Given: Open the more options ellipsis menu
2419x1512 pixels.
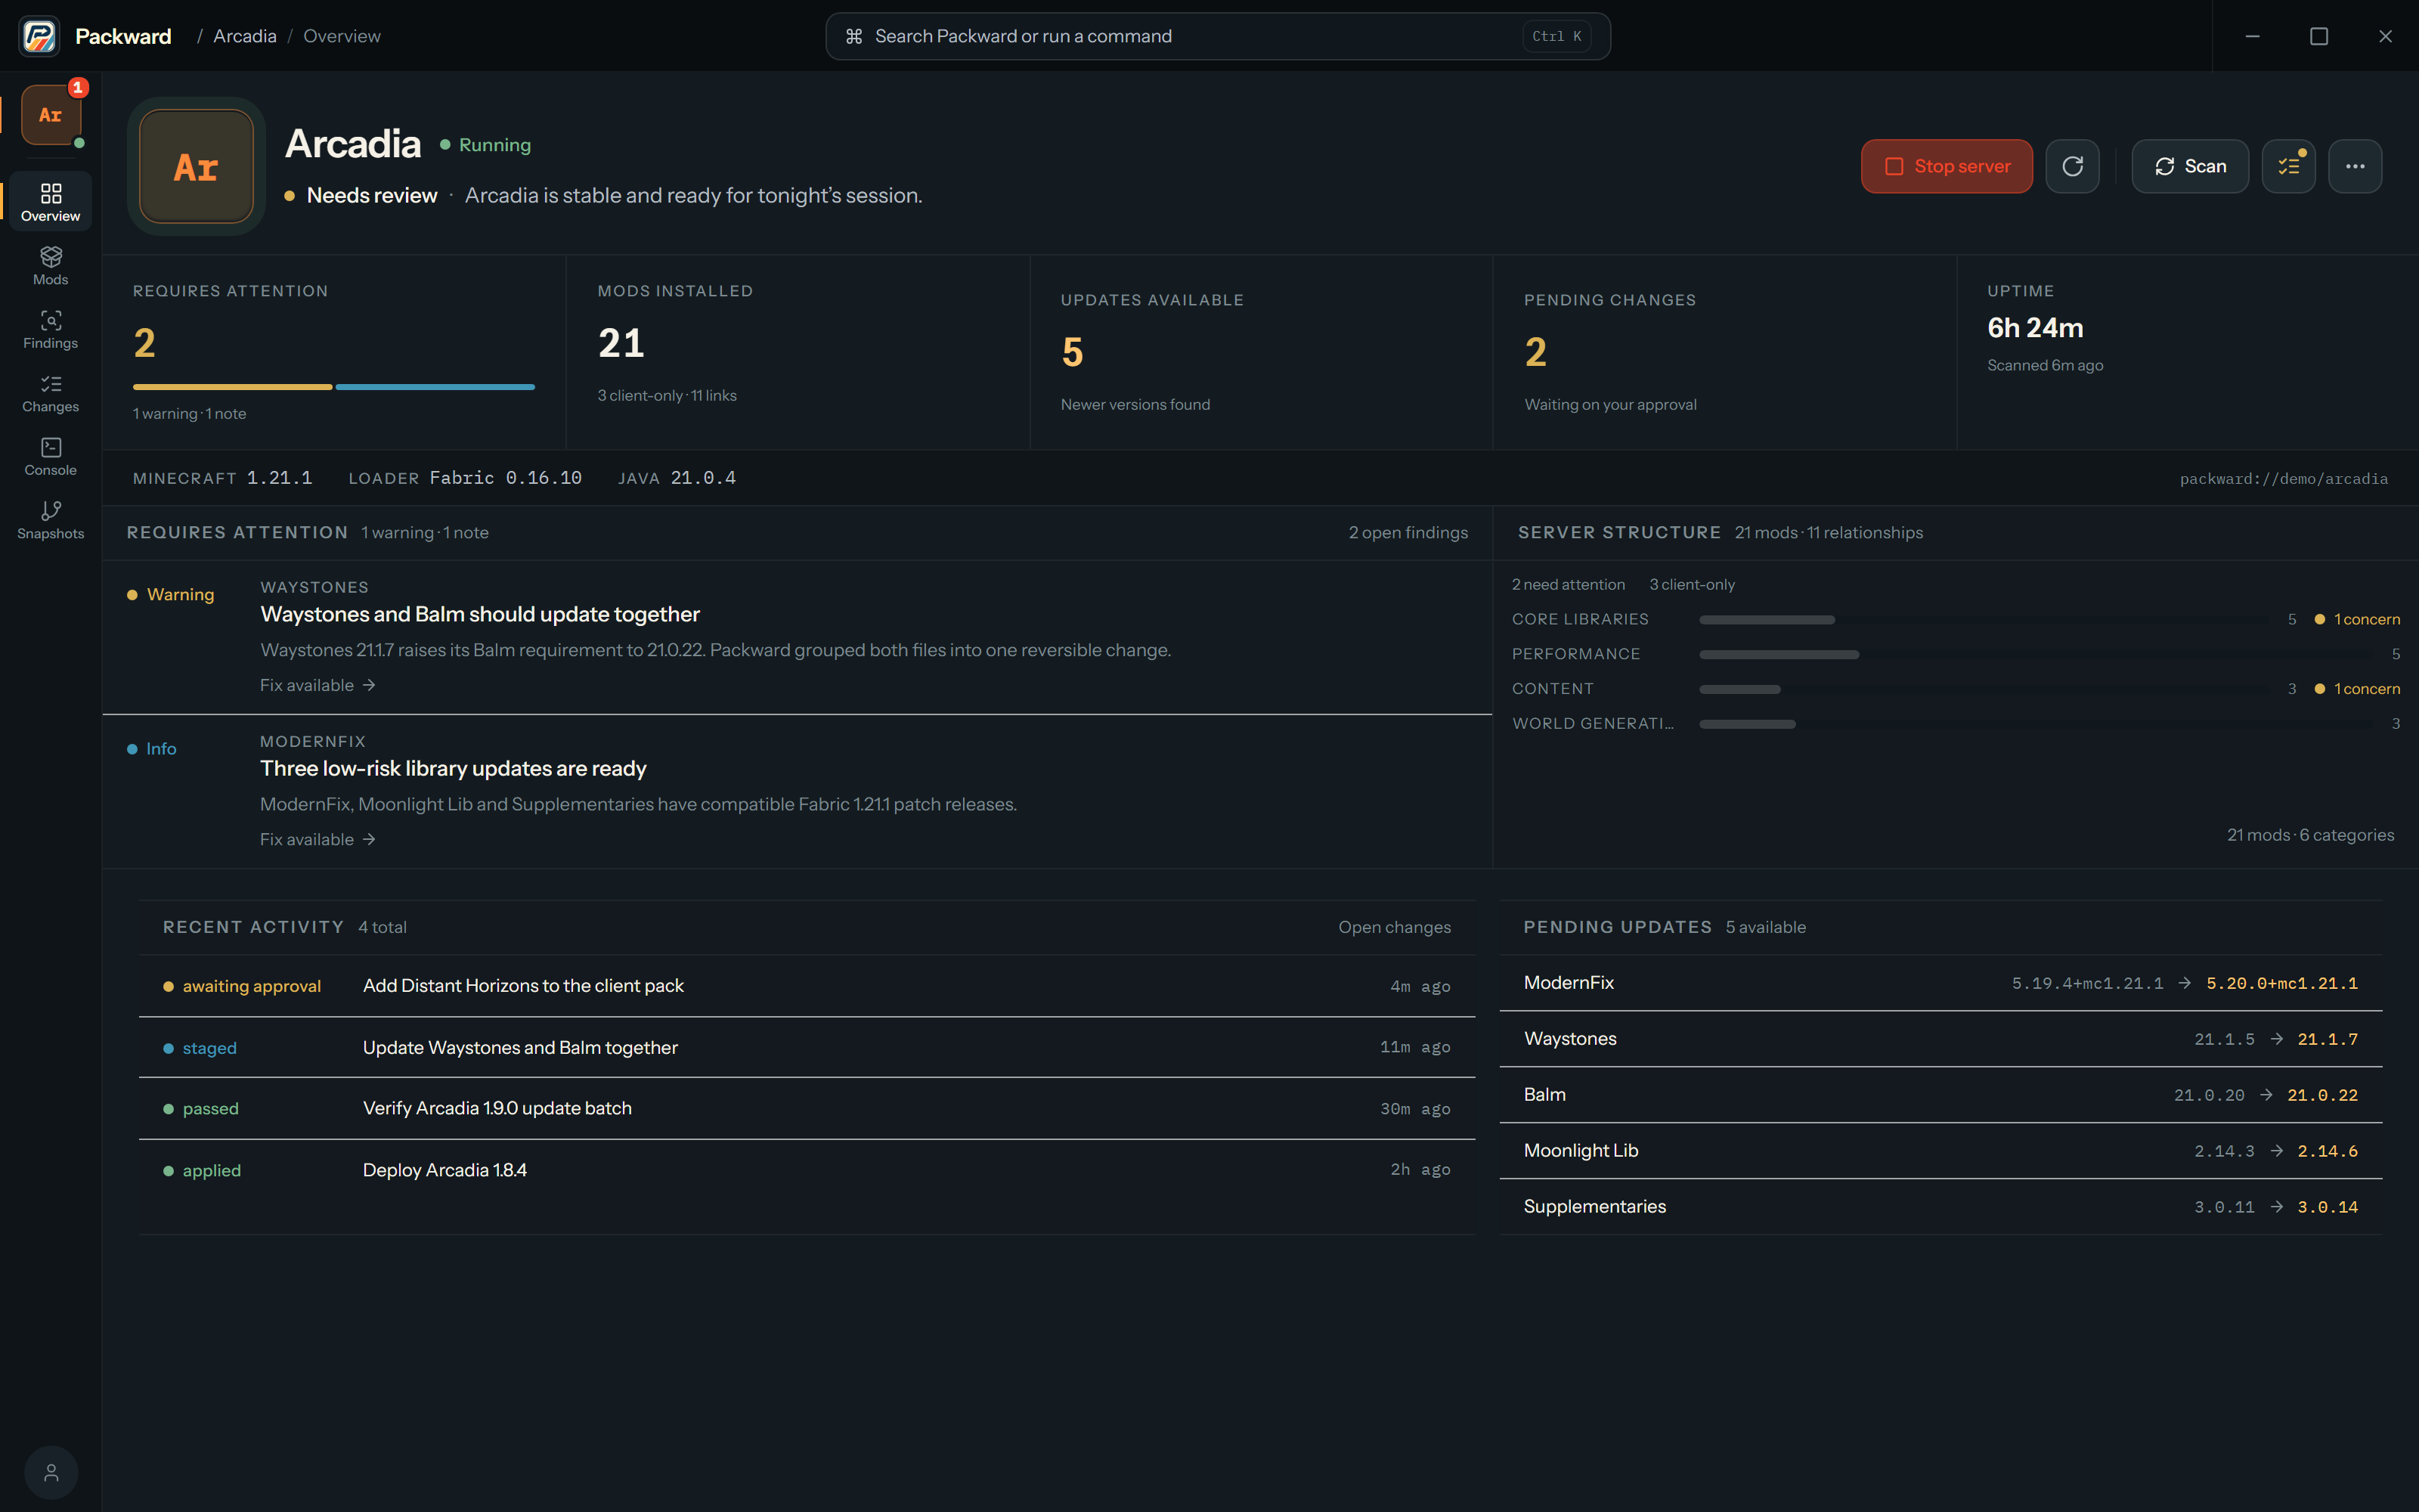Looking at the screenshot, I should tap(2355, 166).
